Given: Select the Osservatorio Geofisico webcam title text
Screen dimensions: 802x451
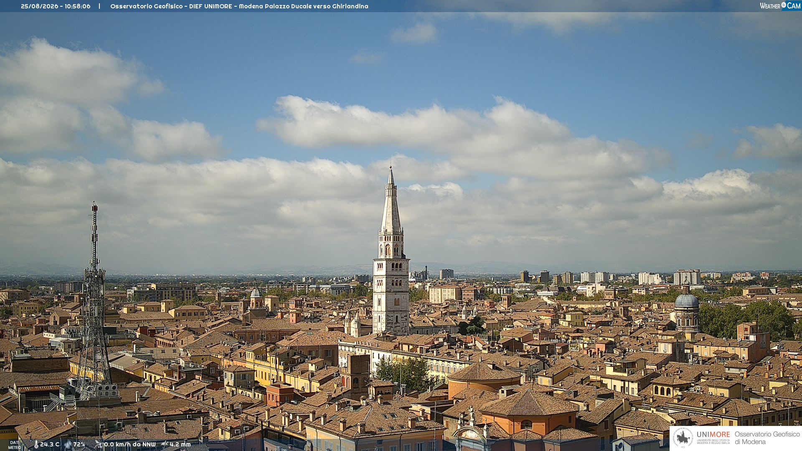Looking at the screenshot, I should click(x=239, y=6).
